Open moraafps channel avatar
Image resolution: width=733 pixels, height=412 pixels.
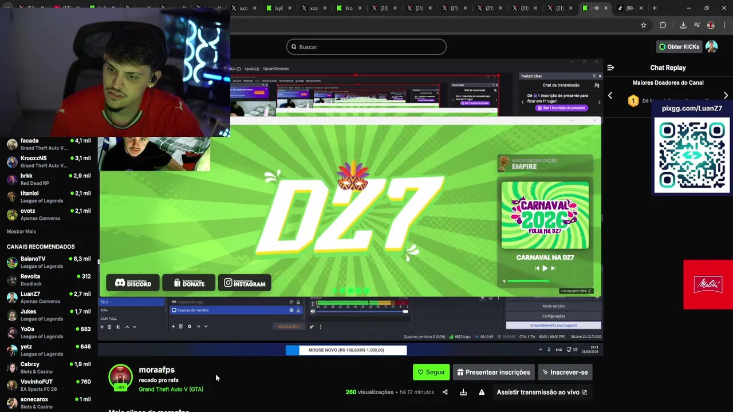point(120,378)
